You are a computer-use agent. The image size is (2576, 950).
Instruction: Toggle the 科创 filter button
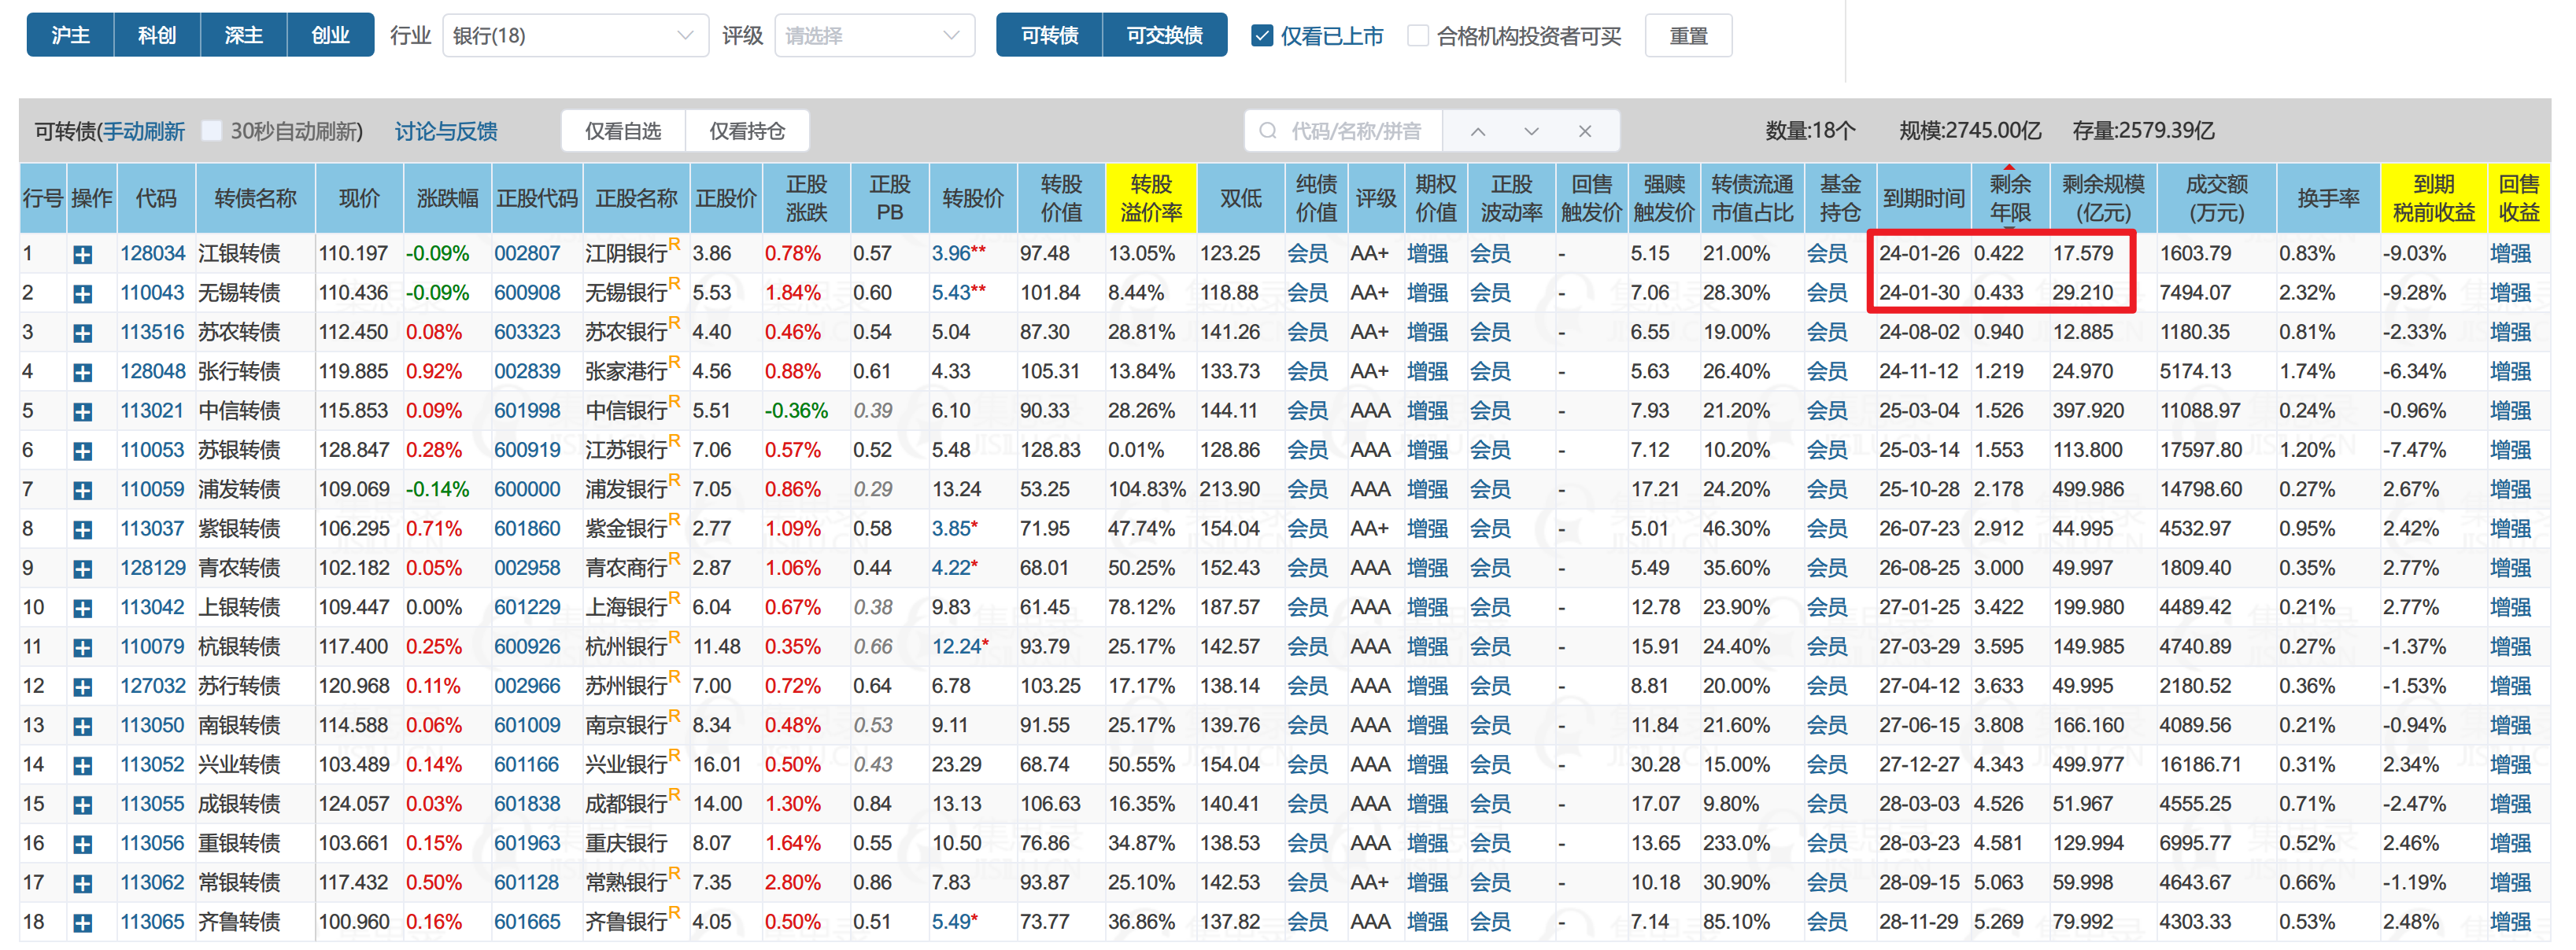click(157, 36)
